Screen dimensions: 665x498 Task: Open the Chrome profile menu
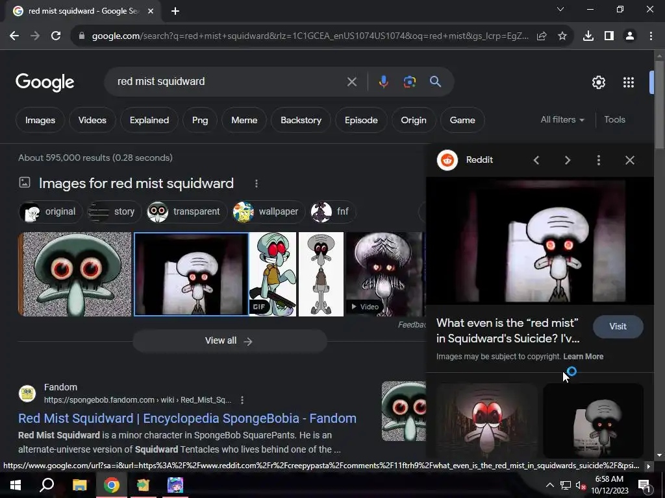point(630,36)
